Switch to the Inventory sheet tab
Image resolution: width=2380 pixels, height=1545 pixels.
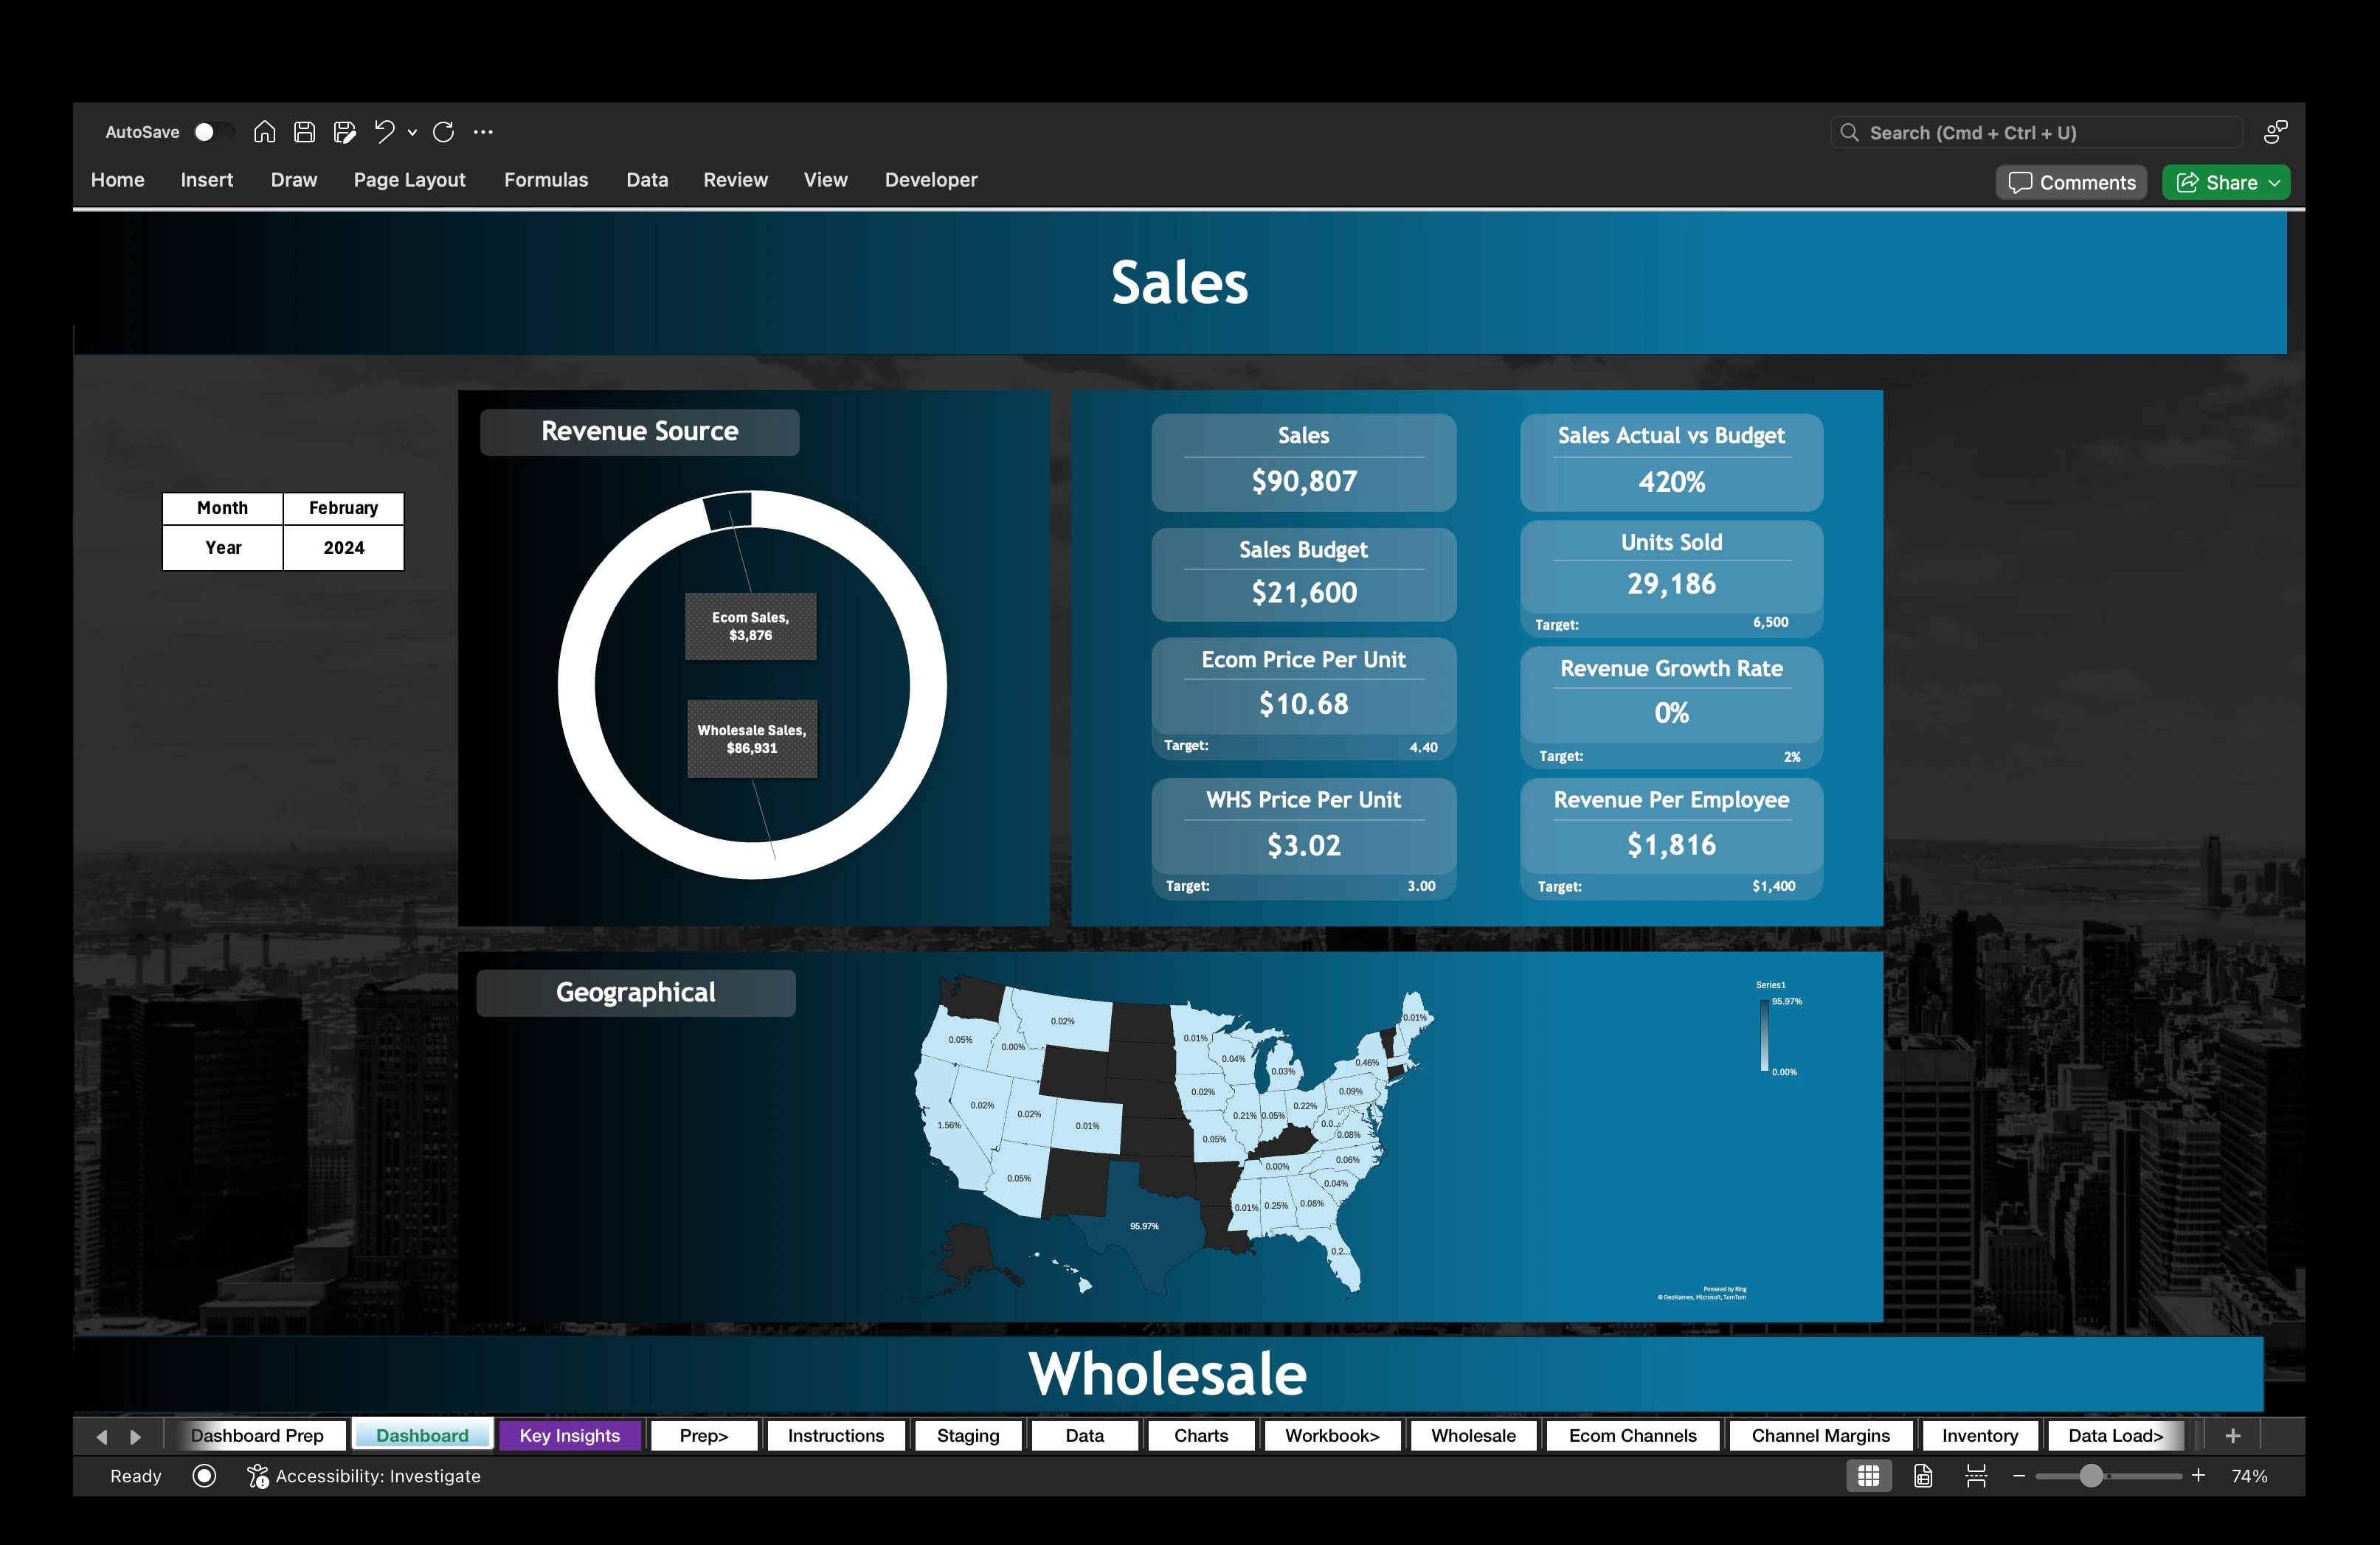tap(1980, 1435)
